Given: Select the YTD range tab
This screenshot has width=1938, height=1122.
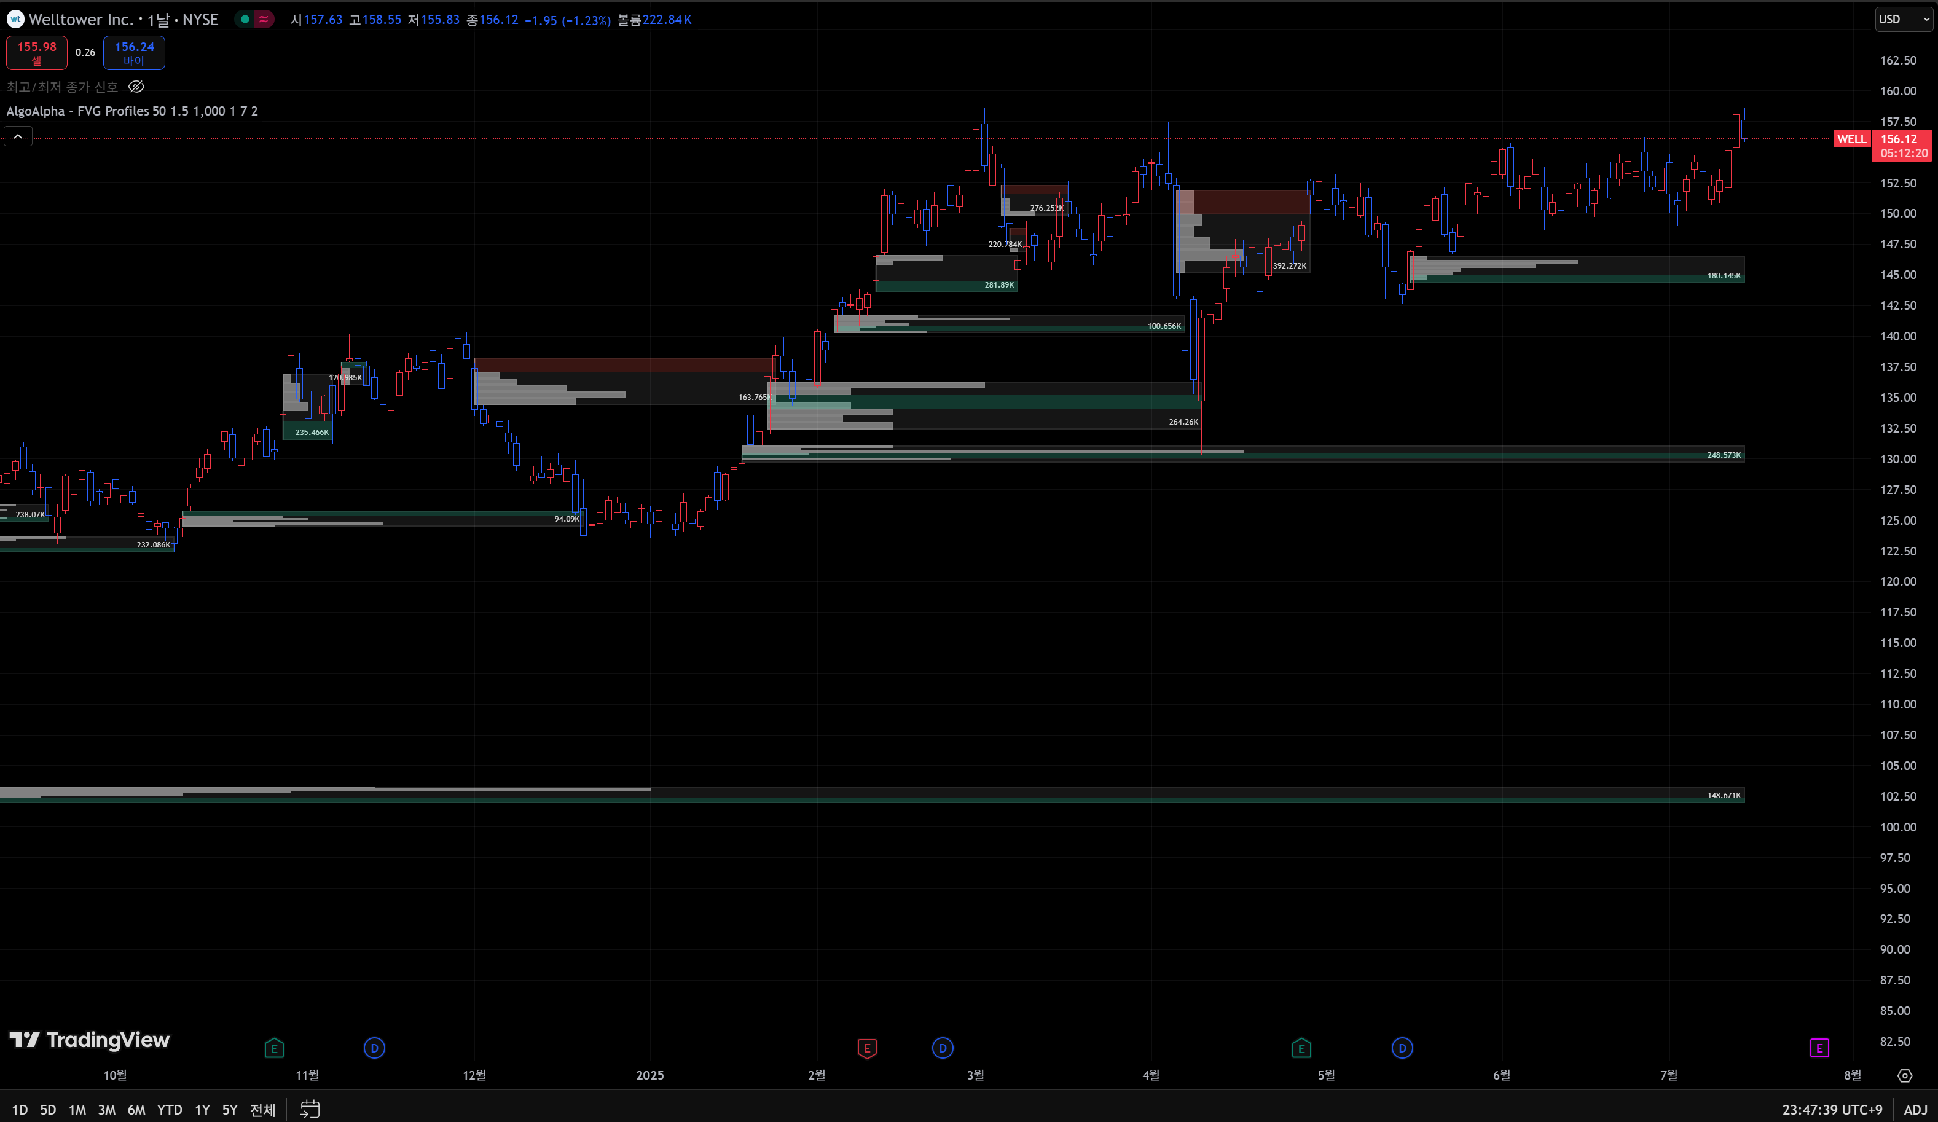Looking at the screenshot, I should pyautogui.click(x=169, y=1109).
